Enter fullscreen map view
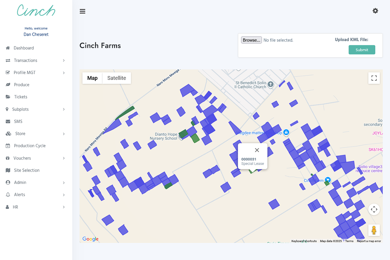 click(x=374, y=78)
